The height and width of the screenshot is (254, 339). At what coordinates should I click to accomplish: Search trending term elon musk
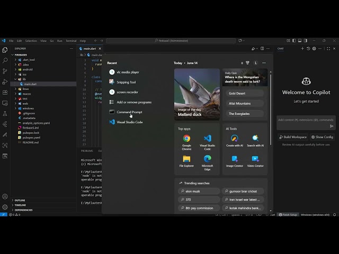(199, 191)
